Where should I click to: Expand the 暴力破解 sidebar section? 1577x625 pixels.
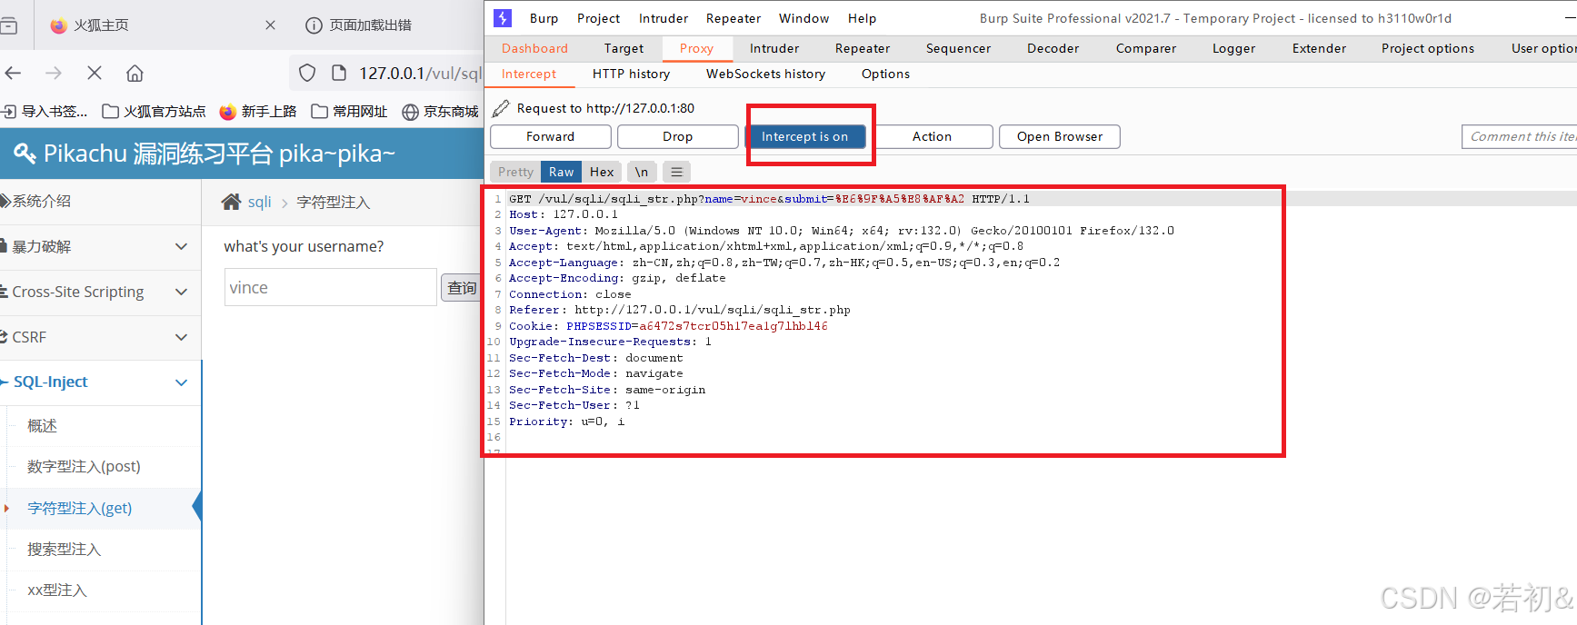pos(100,246)
